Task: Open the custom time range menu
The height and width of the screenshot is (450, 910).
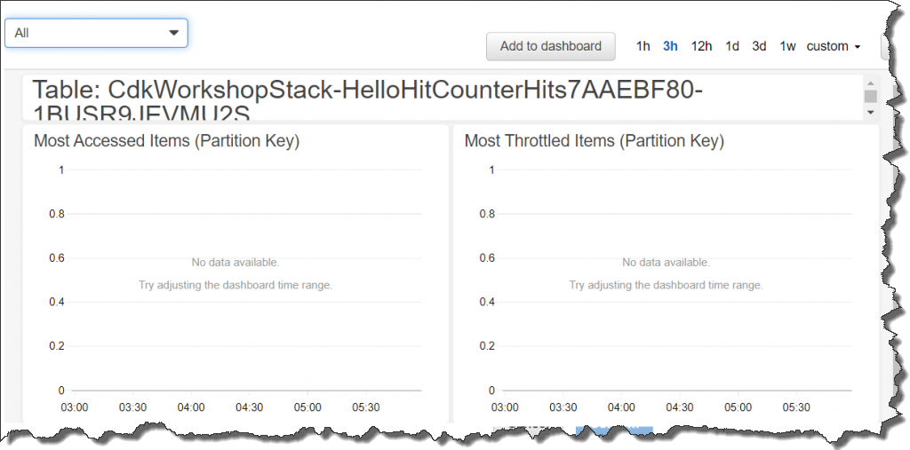Action: (827, 46)
